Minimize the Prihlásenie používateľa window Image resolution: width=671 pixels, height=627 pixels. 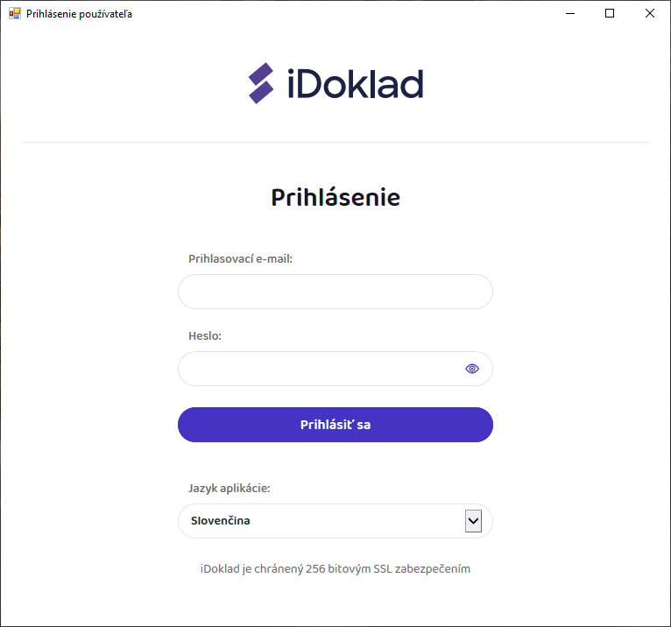(x=570, y=14)
